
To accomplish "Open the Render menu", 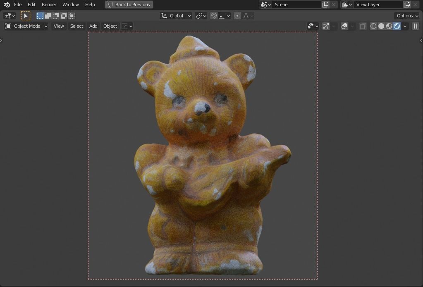I will pyautogui.click(x=49, y=5).
